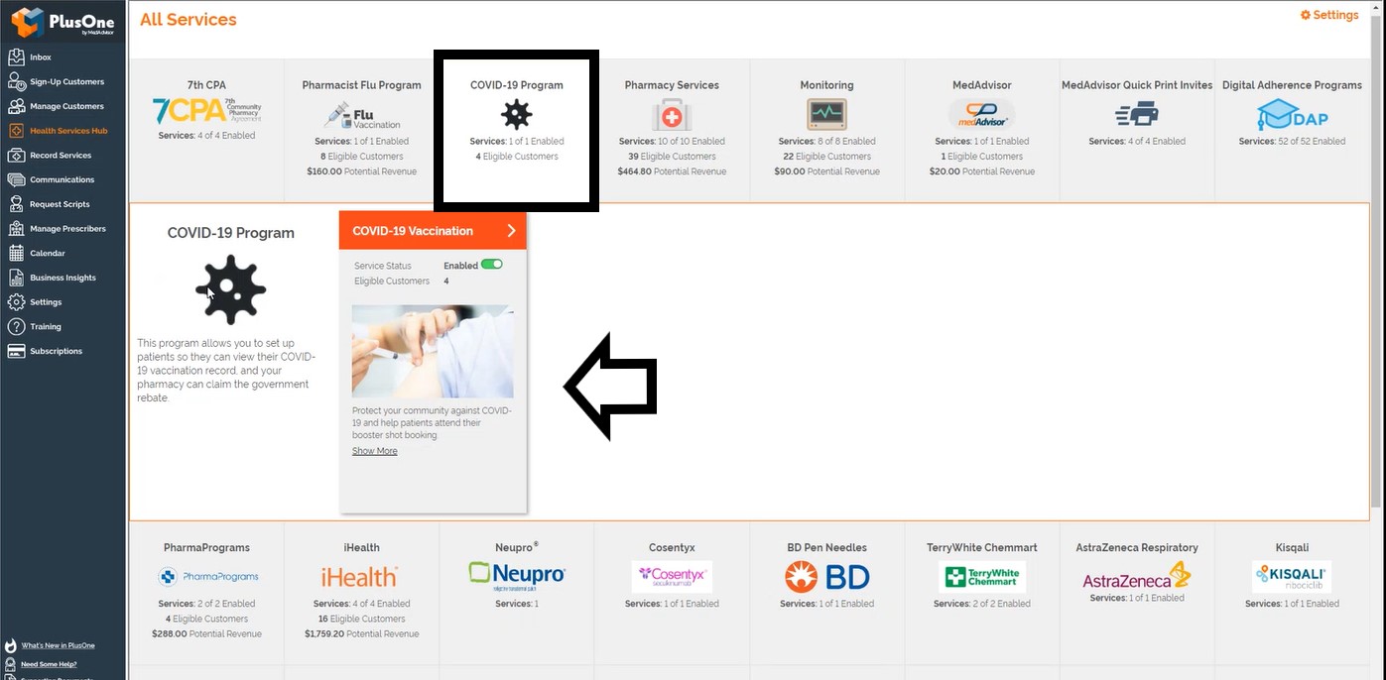Open the Need Some Help link

click(x=49, y=664)
